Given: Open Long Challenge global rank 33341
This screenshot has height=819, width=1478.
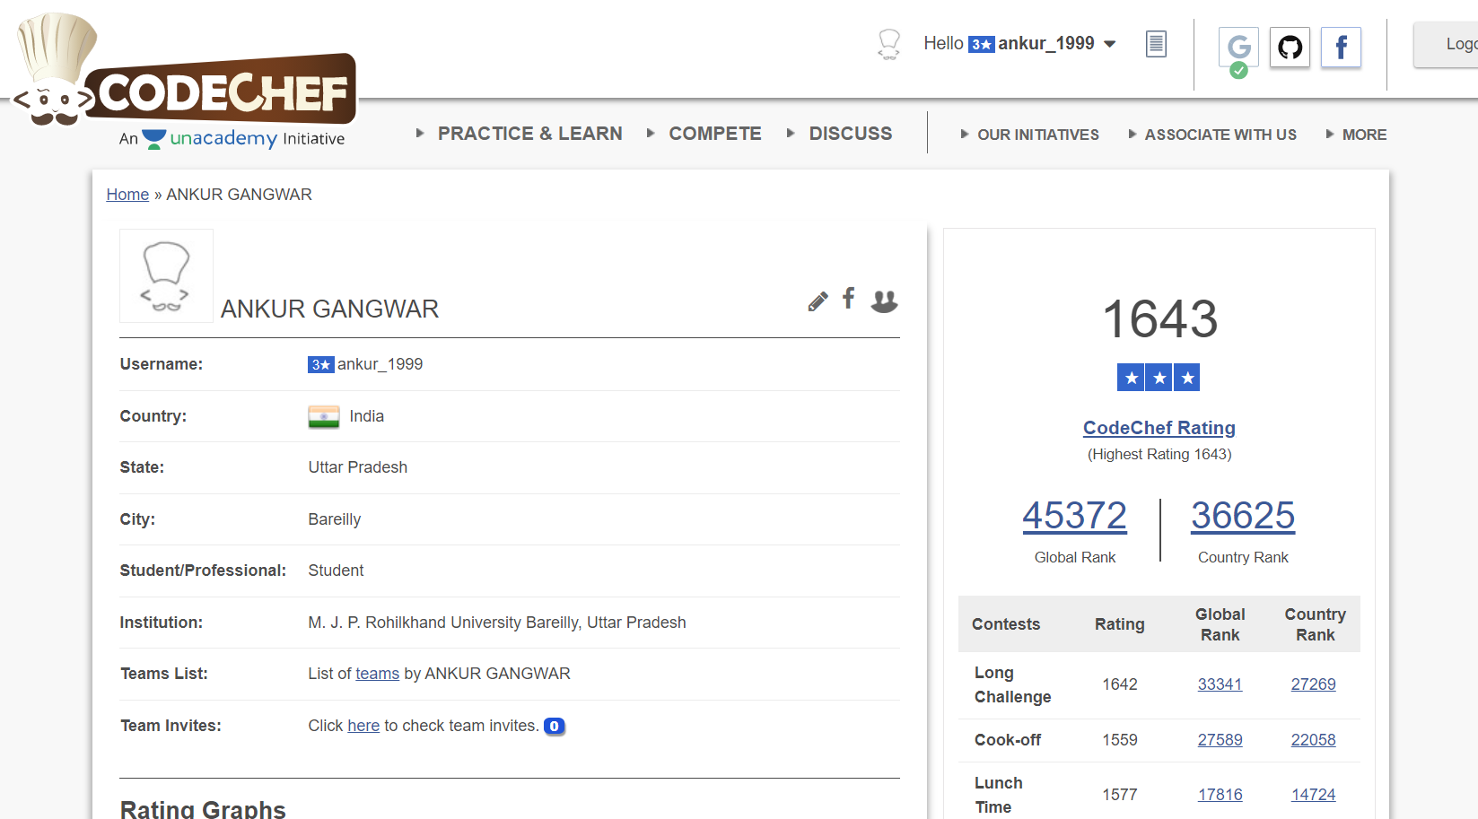Looking at the screenshot, I should point(1220,684).
